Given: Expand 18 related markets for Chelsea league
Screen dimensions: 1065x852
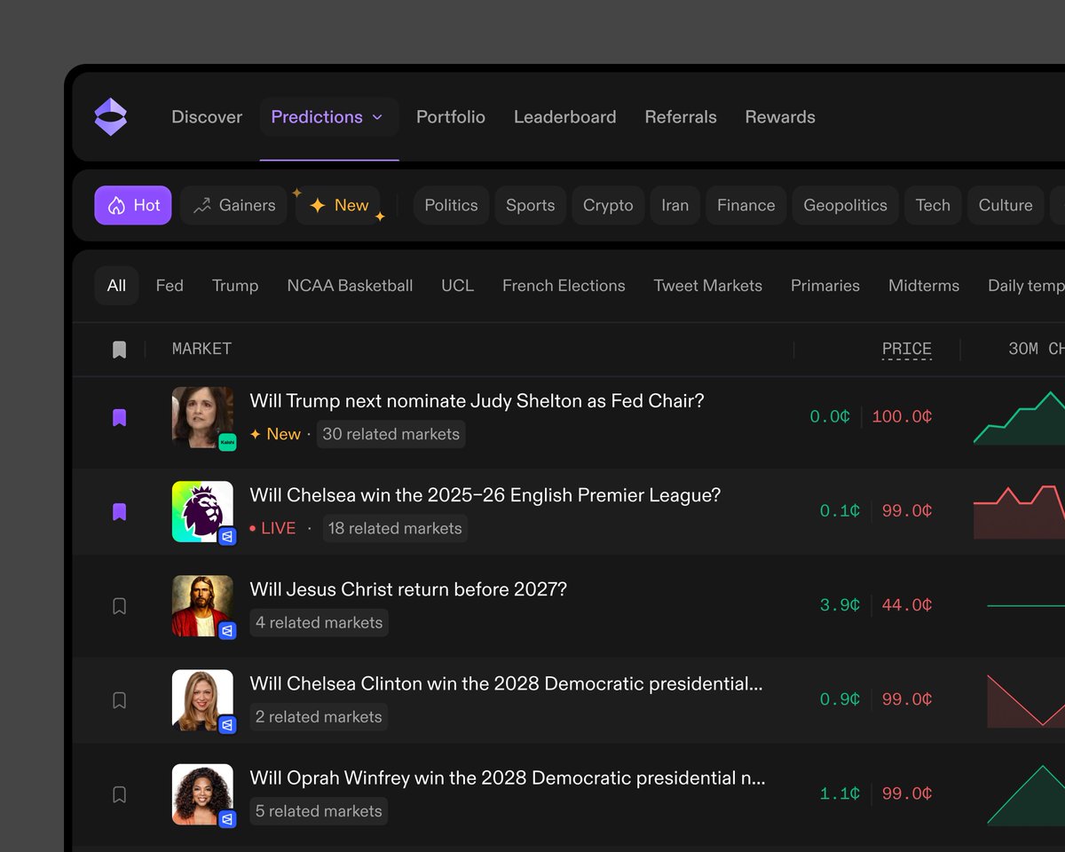Looking at the screenshot, I should click(x=395, y=528).
